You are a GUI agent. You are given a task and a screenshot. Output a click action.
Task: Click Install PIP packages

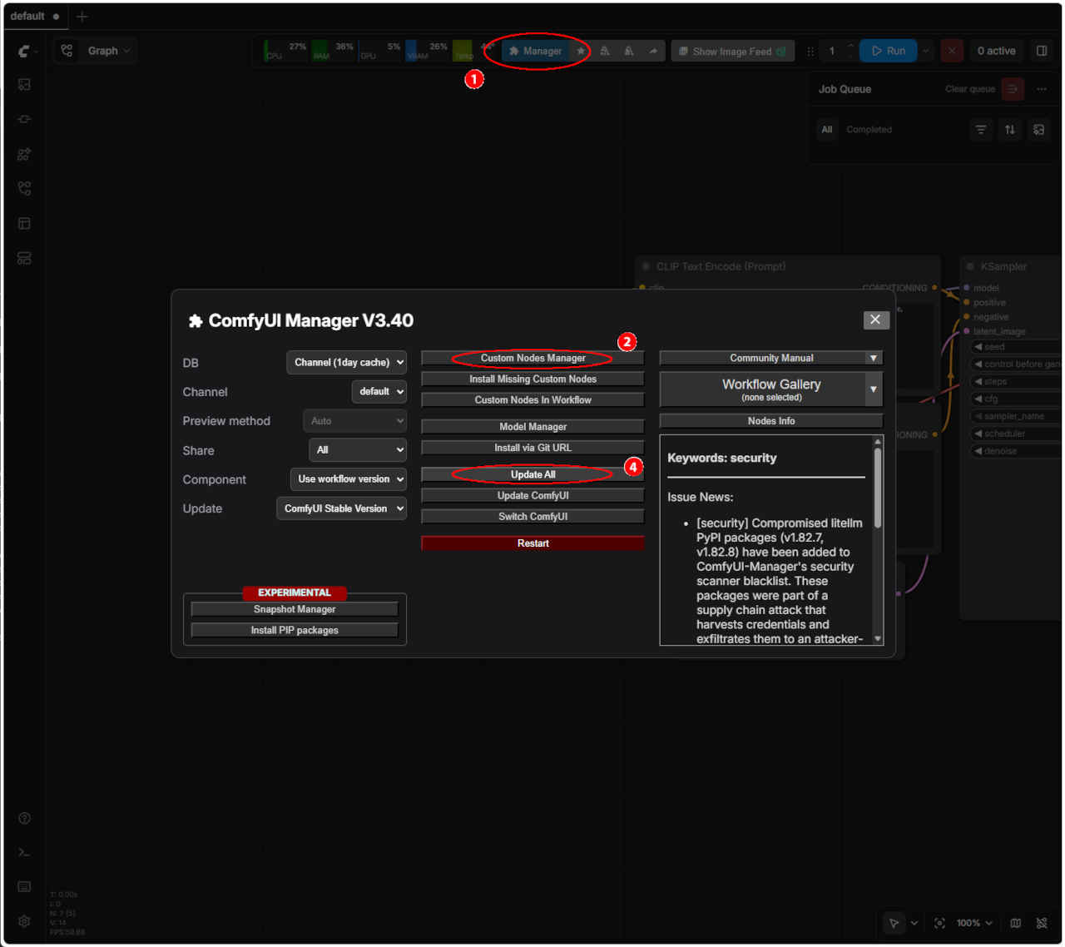295,630
